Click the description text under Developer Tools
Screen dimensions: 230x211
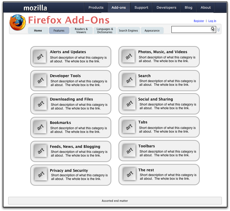pyautogui.click(x=79, y=83)
